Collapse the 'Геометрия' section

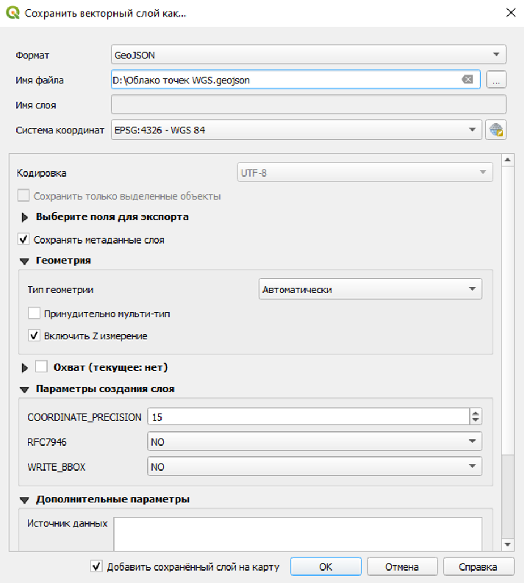(24, 261)
